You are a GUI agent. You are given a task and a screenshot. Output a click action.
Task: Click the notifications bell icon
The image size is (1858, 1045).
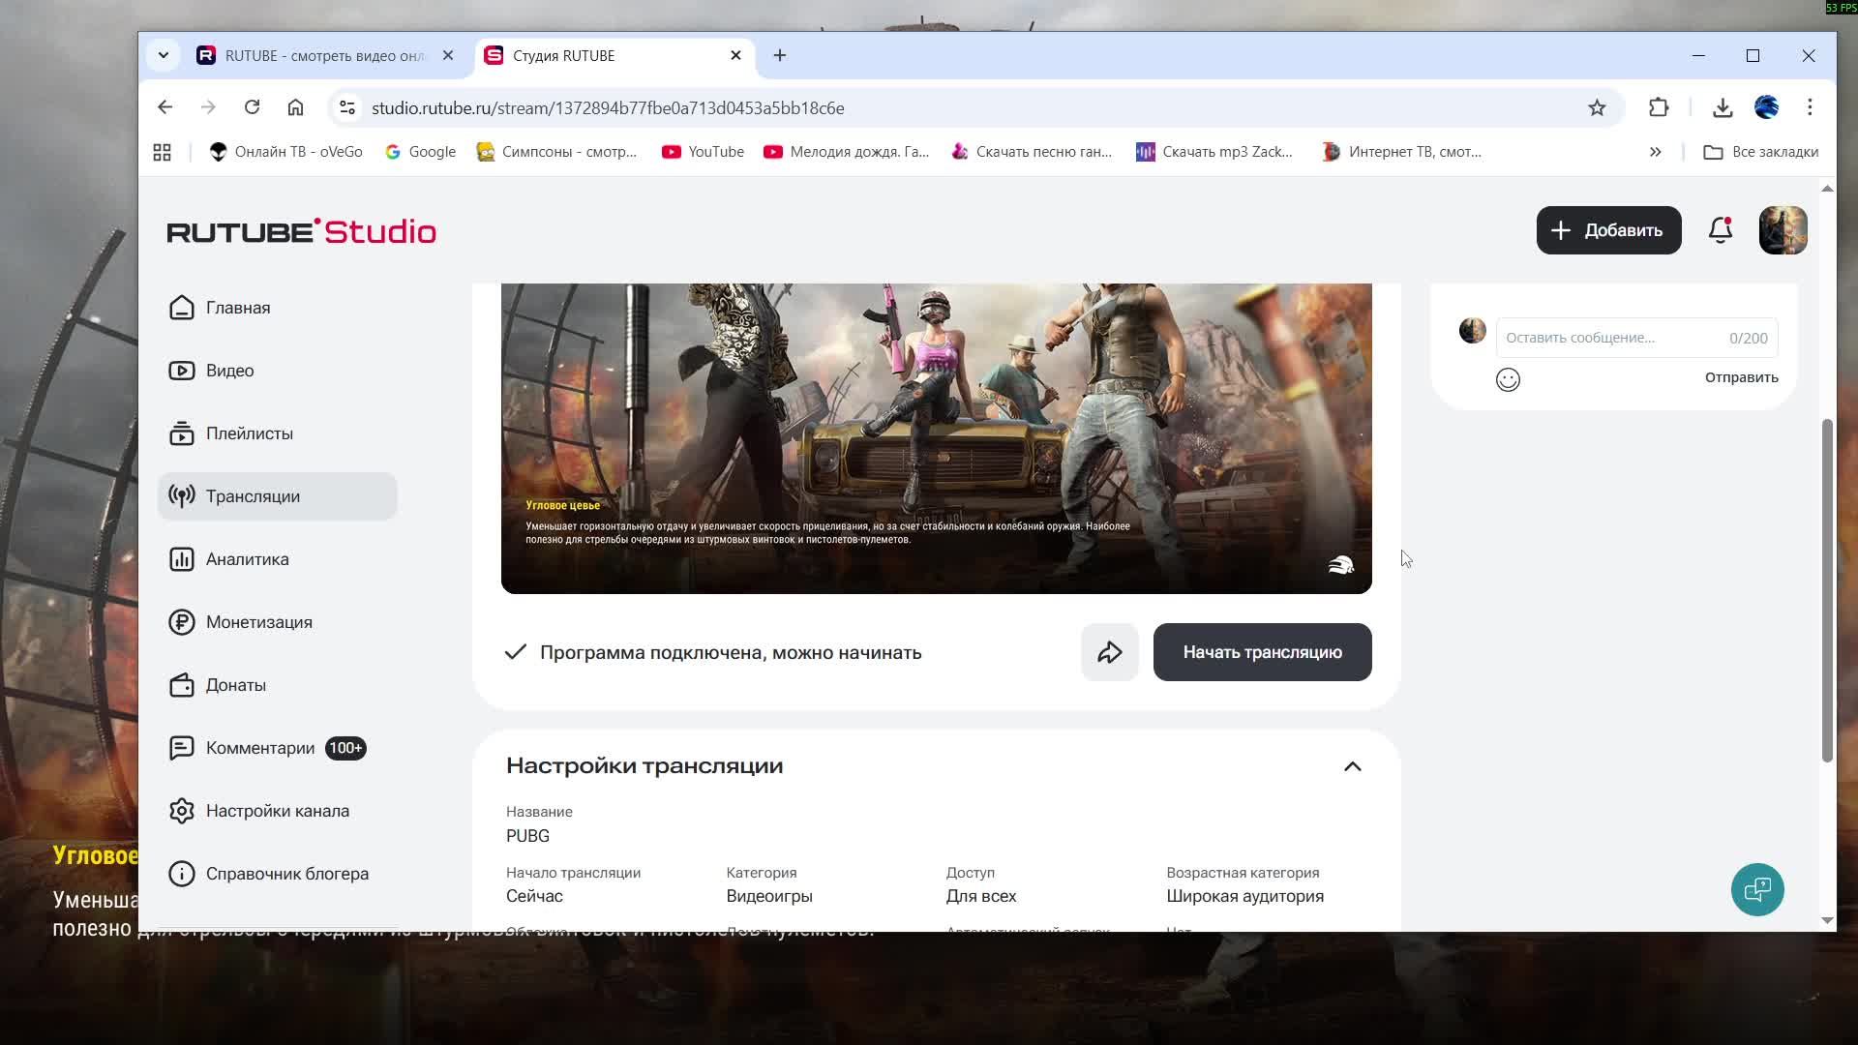point(1720,230)
